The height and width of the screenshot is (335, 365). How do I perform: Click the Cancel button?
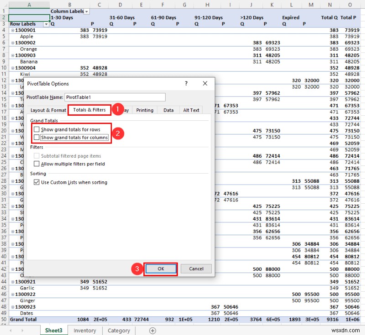click(x=196, y=268)
